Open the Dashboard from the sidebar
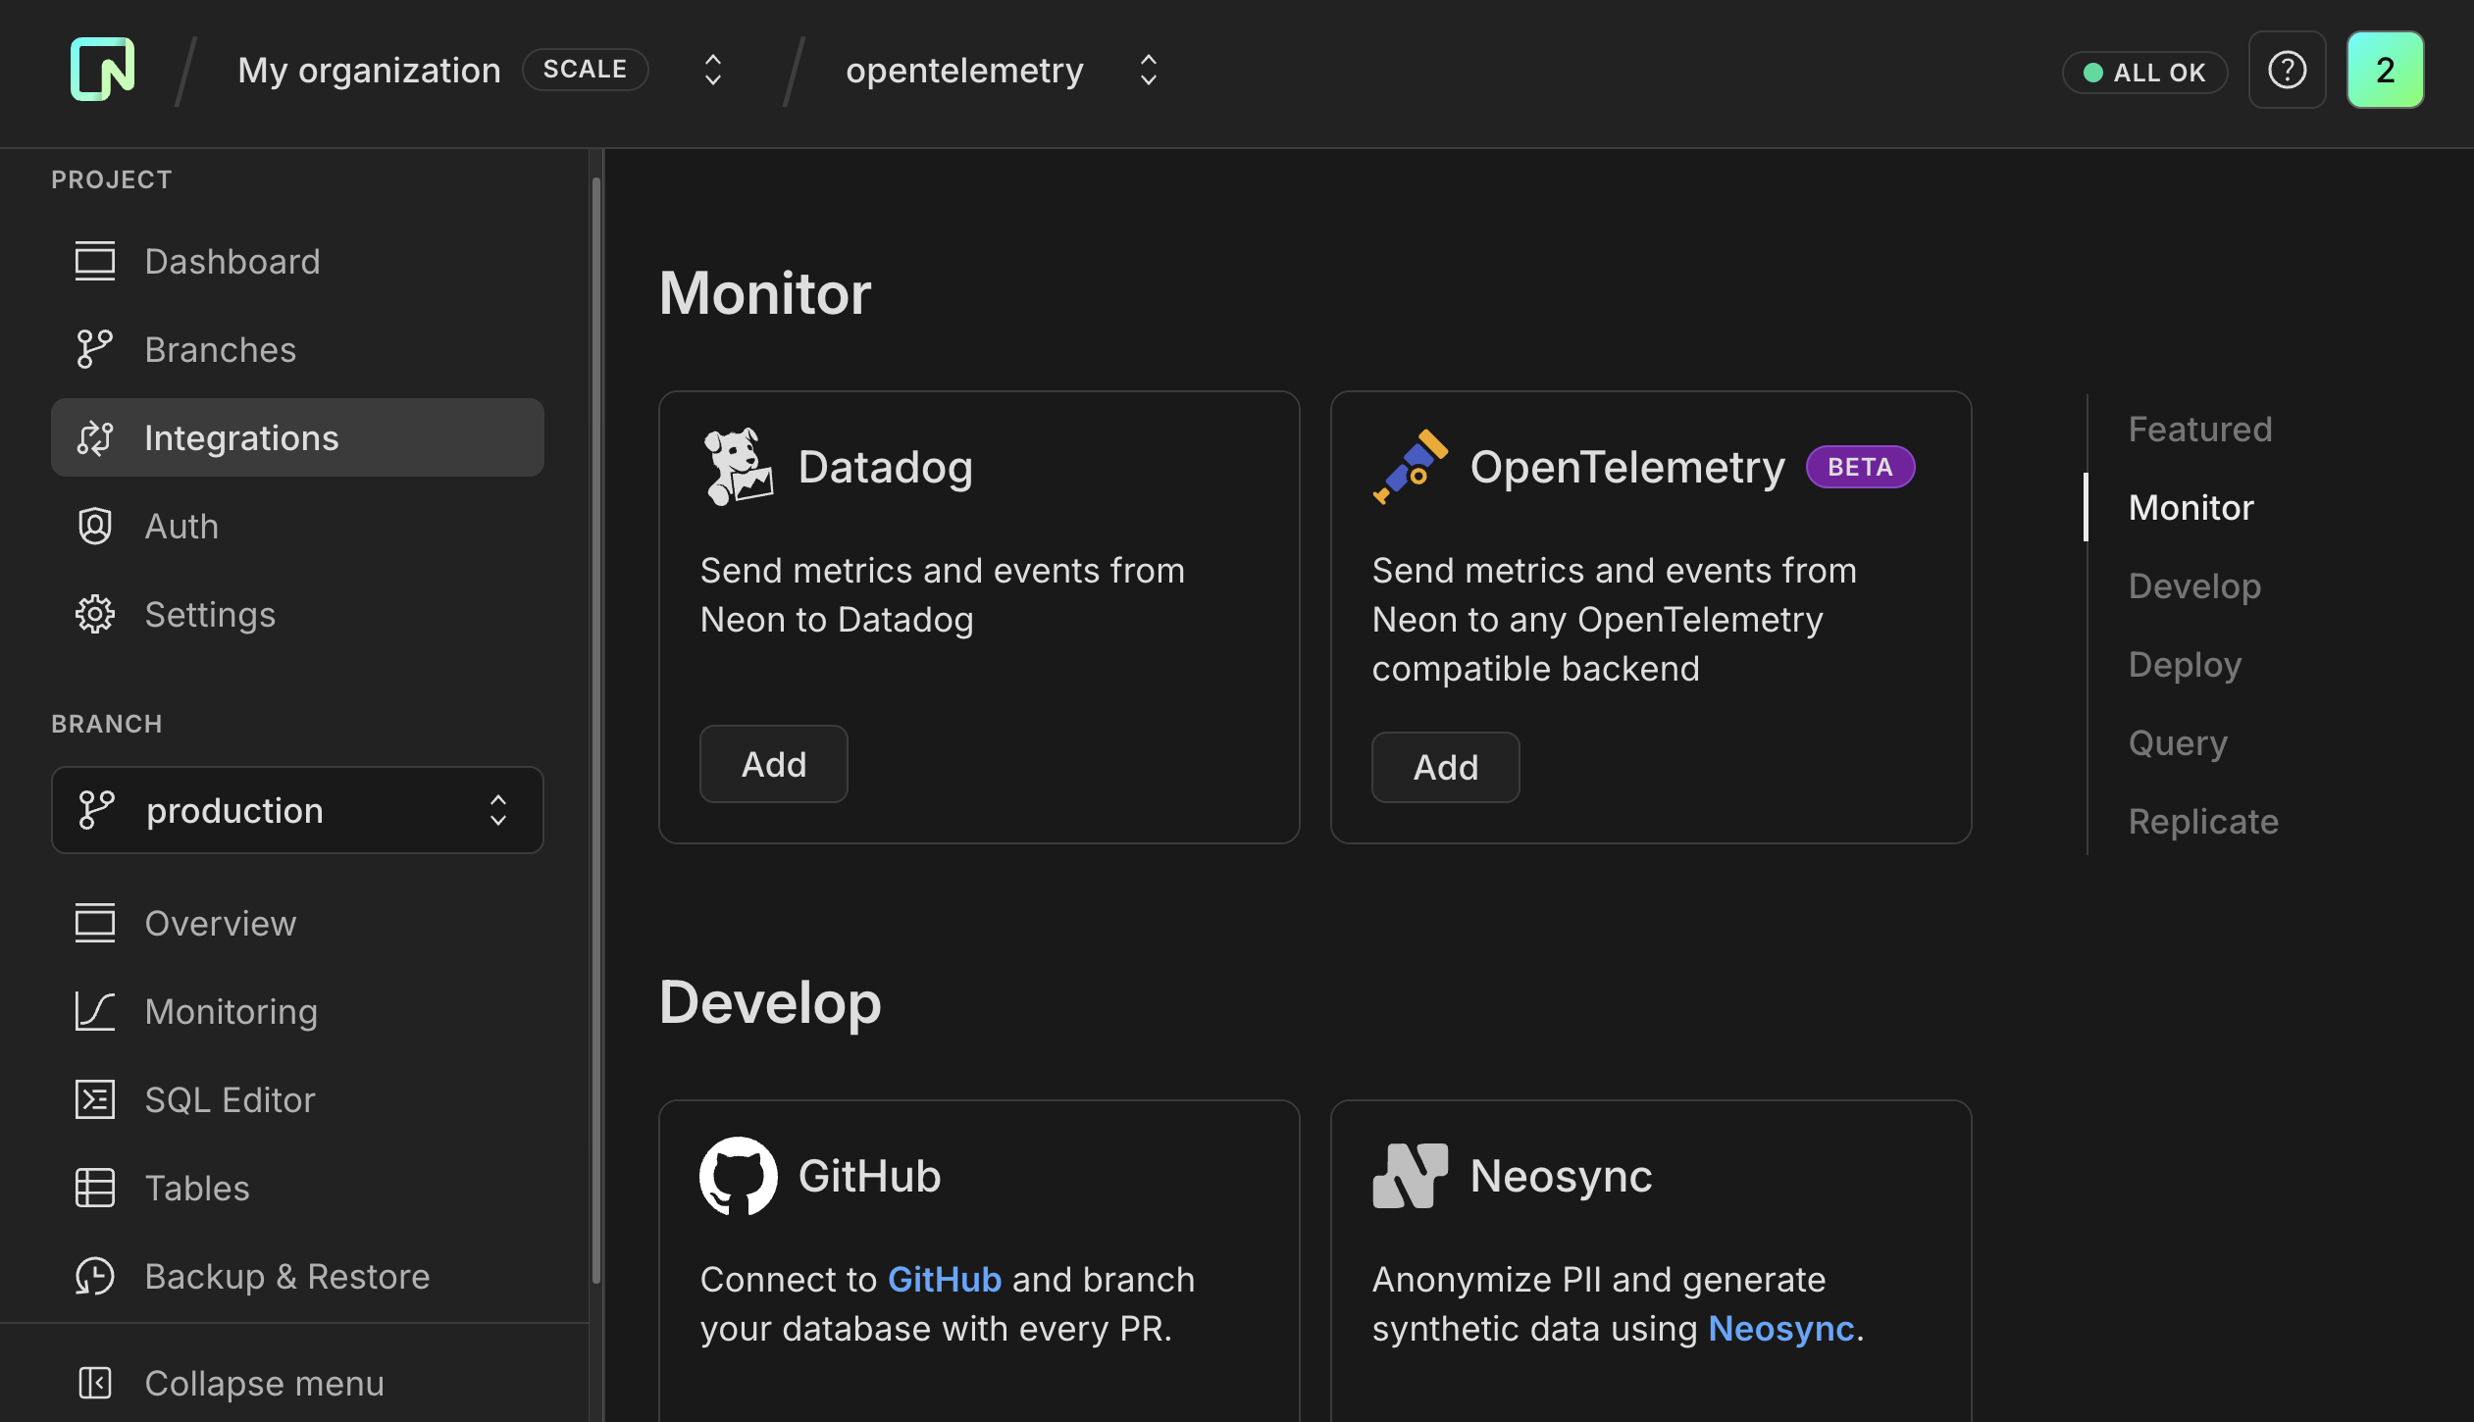2474x1422 pixels. 95,261
